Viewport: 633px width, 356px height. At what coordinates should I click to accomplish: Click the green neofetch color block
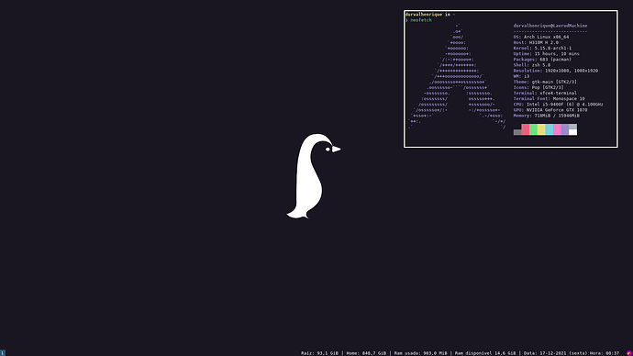coord(533,129)
